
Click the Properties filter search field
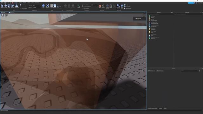(x=188, y=14)
